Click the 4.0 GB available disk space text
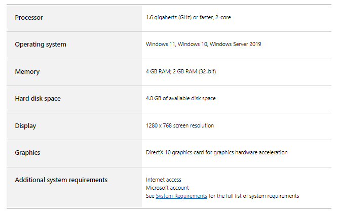339x214 pixels. point(181,99)
